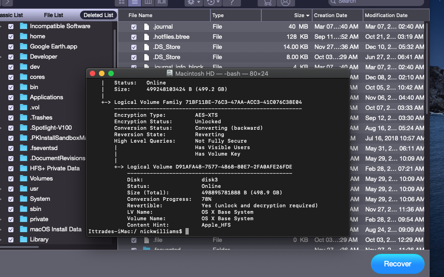Screen dimensions: 444x277
Task: Click the shopping cart purchase icon
Action: coord(267,2)
